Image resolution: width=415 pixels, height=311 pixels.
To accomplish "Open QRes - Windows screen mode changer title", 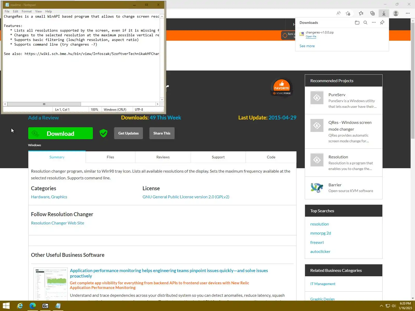I will (x=350, y=126).
